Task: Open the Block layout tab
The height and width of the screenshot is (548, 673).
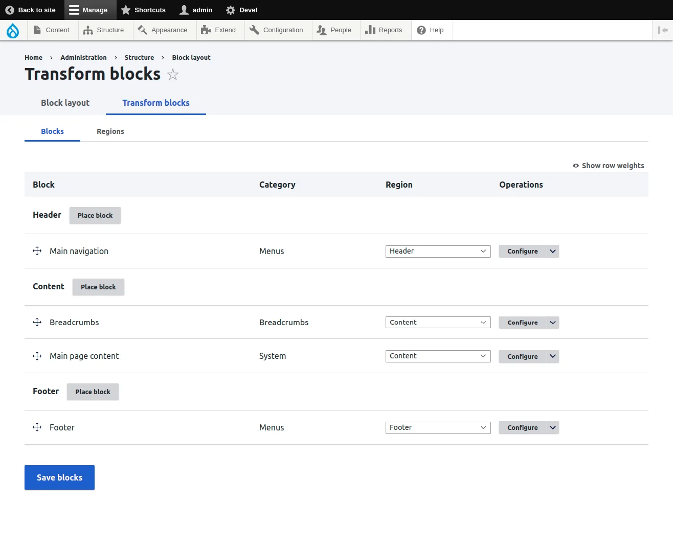Action: point(65,103)
